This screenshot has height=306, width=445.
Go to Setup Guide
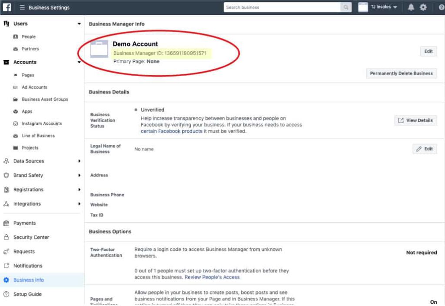(27, 294)
